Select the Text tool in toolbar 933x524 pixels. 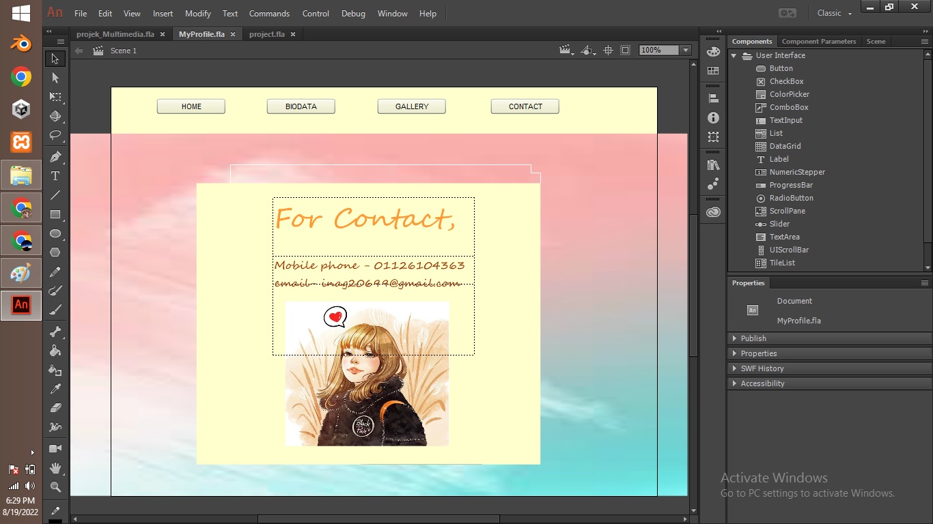tap(55, 176)
